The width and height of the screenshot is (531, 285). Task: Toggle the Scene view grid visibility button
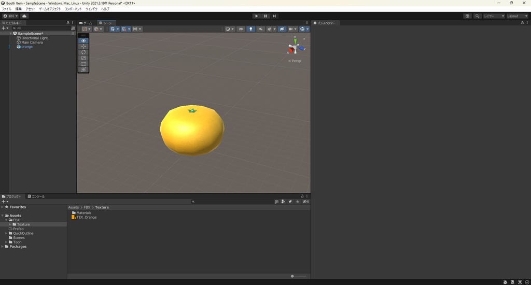pos(113,29)
